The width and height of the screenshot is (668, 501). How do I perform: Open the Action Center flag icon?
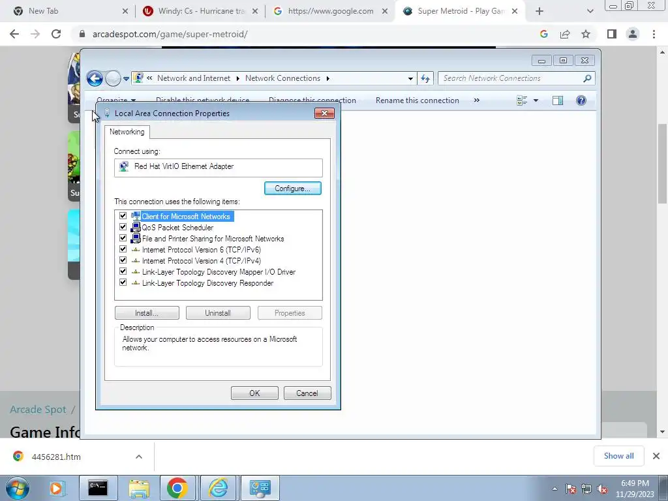(x=571, y=489)
